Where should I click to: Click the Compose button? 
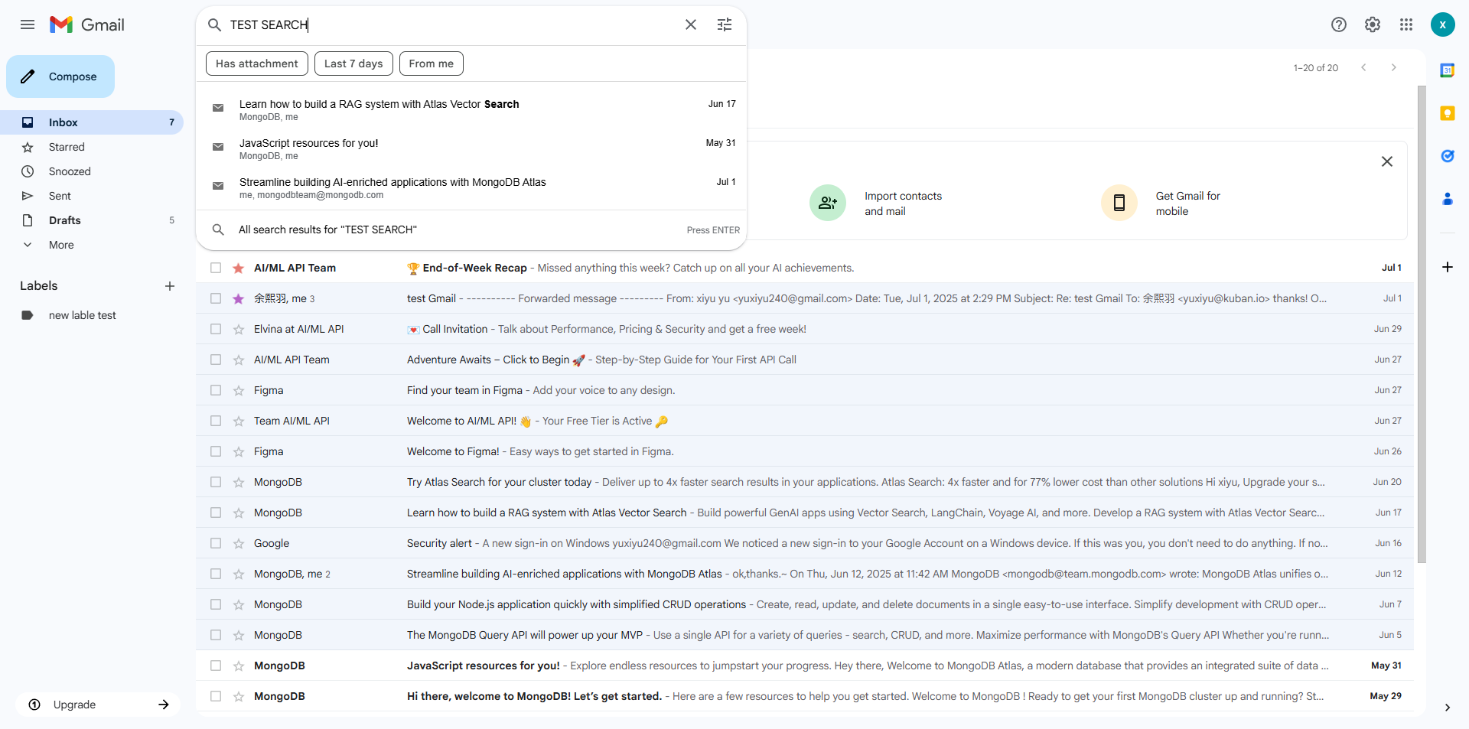tap(60, 76)
